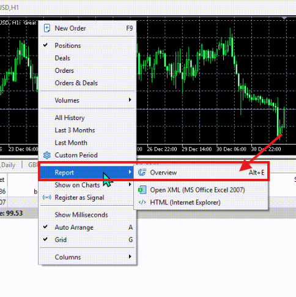Click the 23 Dec 06:00 time label
Screen dimensions: 296x297
pyautogui.click(x=23, y=149)
